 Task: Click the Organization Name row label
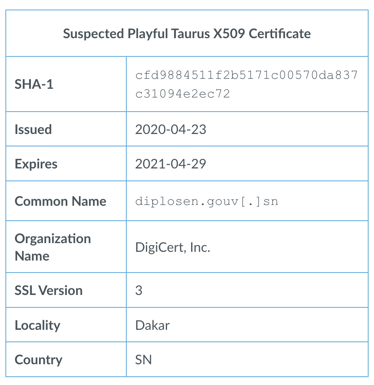click(x=53, y=247)
